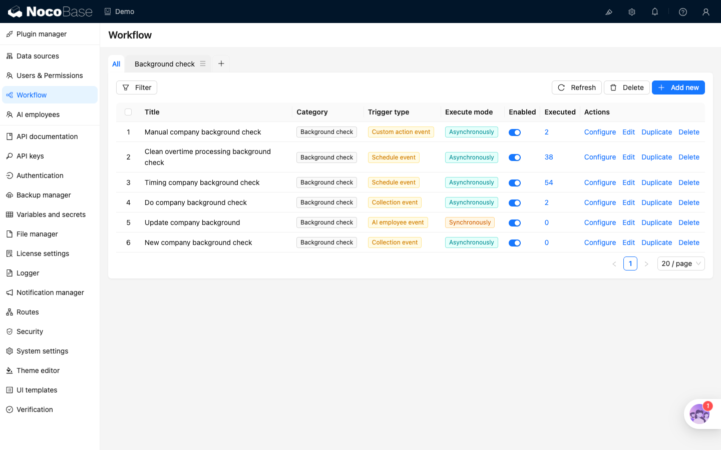Open the notifications bell
The width and height of the screenshot is (721, 450).
click(655, 11)
